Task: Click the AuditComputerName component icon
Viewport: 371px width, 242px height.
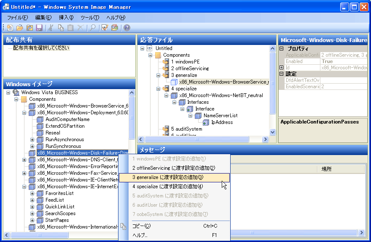Action: [x=40, y=119]
